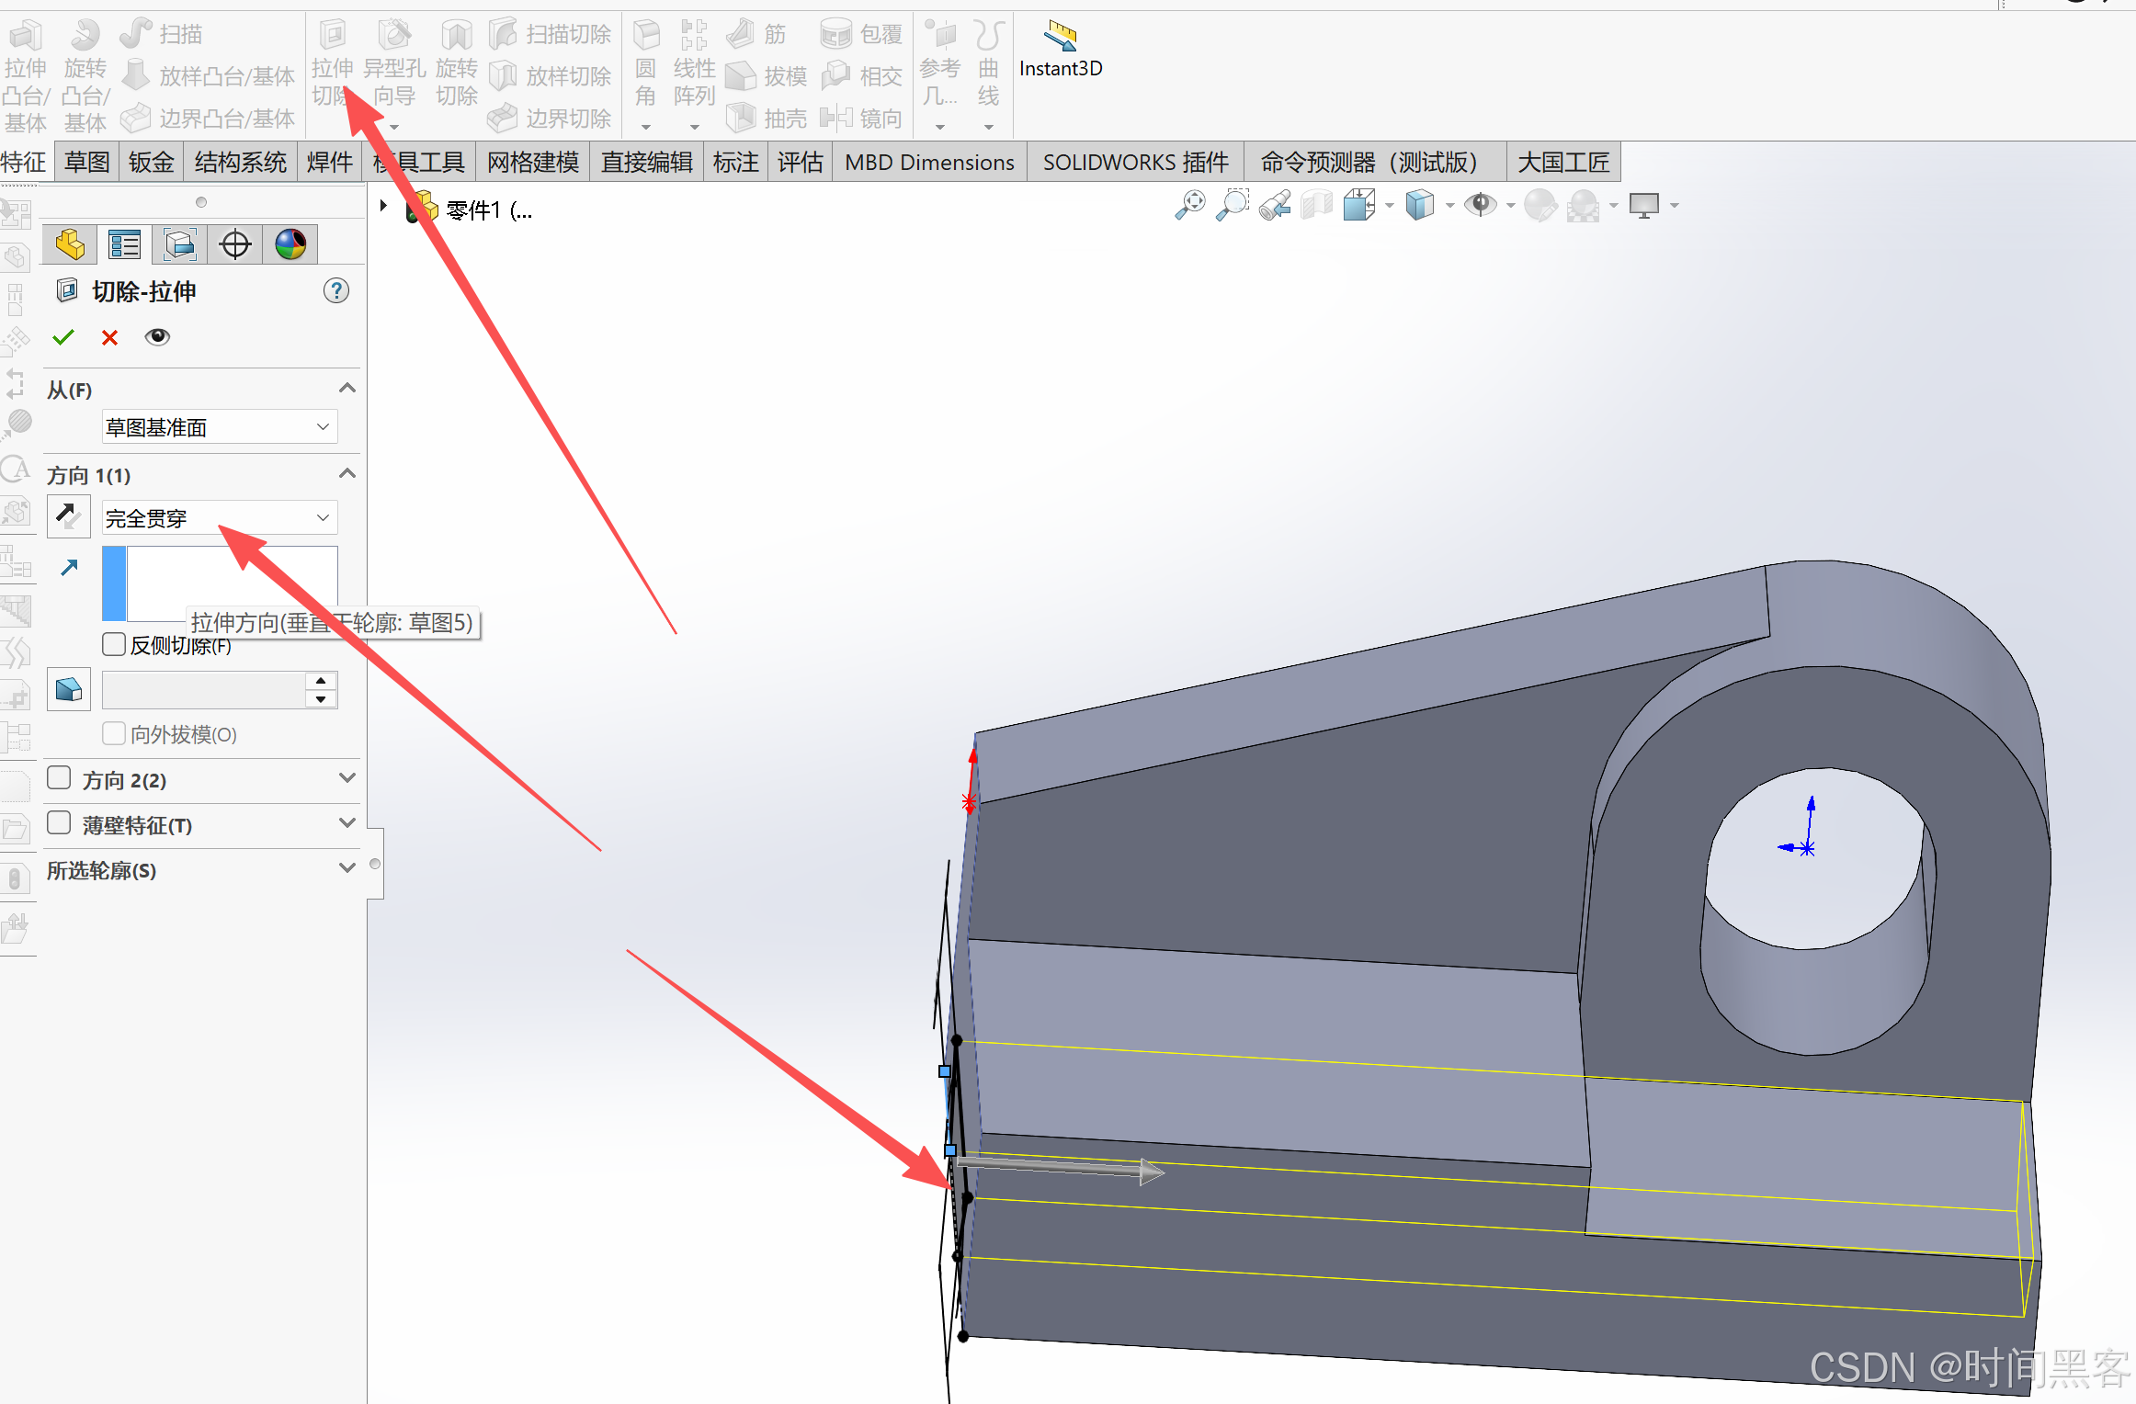Click the reverse direction arrow button
The image size is (2136, 1404).
pos(69,517)
